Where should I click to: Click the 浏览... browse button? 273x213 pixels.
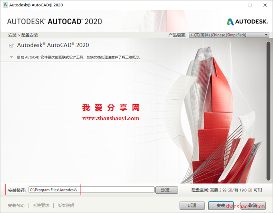coord(167,190)
